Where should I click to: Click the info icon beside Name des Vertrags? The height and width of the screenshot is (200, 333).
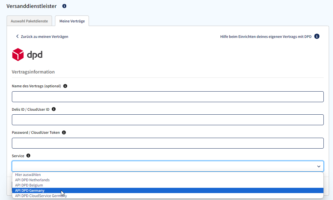[x=65, y=86]
